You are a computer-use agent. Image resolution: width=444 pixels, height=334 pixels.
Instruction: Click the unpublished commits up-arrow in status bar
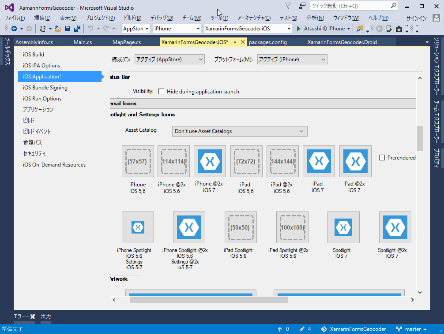pyautogui.click(x=280, y=329)
